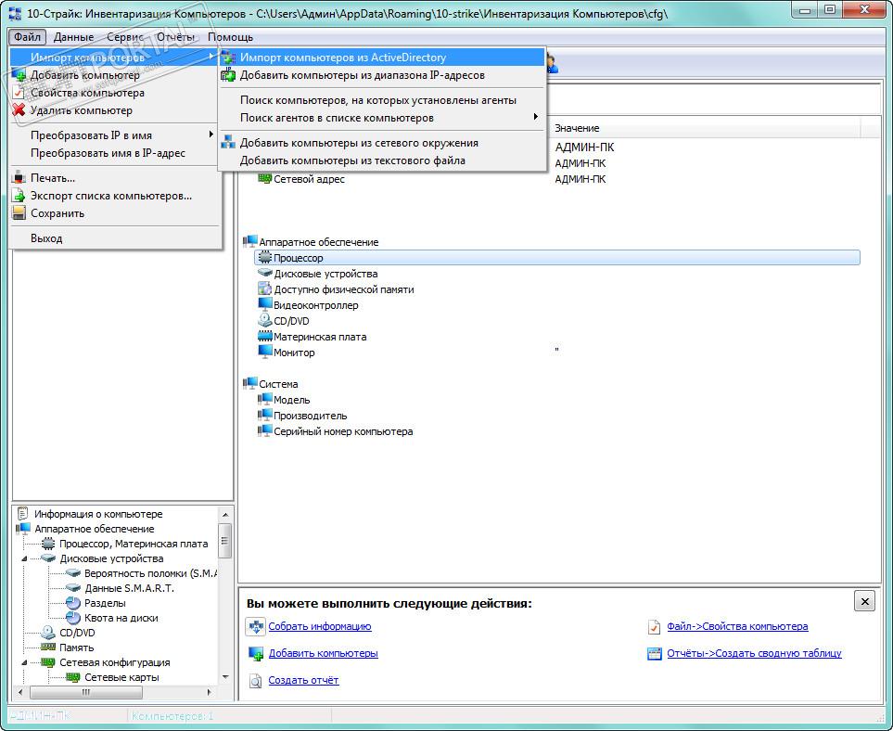The image size is (893, 731).
Task: Open the Отчёты menu
Action: [x=175, y=37]
